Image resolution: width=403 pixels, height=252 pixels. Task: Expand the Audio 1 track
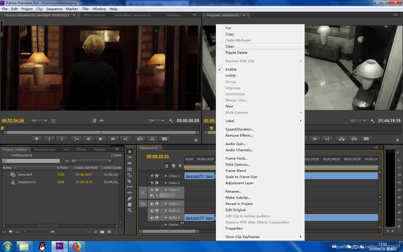click(x=166, y=204)
